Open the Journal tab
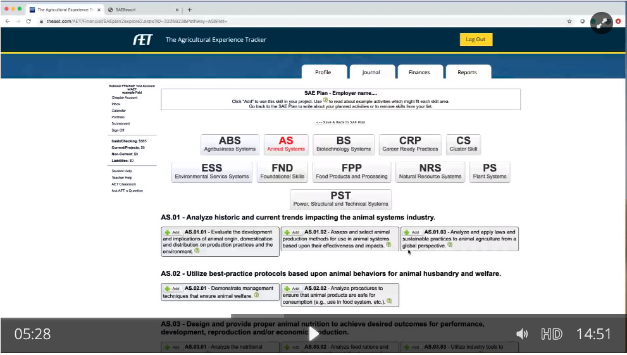 click(x=371, y=72)
